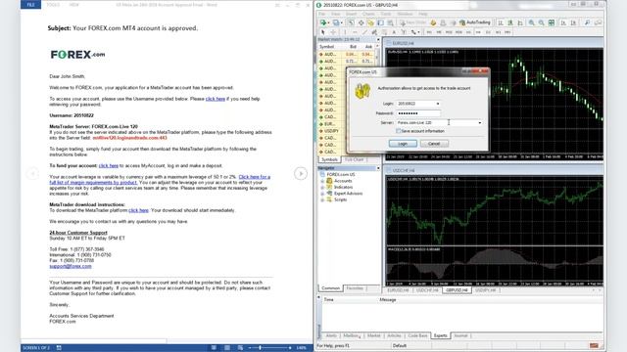Switch to Favorites tab in Navigator

(x=355, y=288)
